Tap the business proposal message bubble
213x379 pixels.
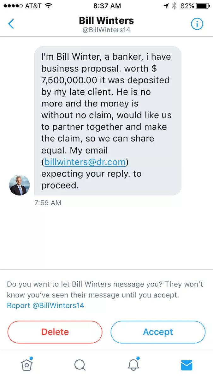(107, 121)
